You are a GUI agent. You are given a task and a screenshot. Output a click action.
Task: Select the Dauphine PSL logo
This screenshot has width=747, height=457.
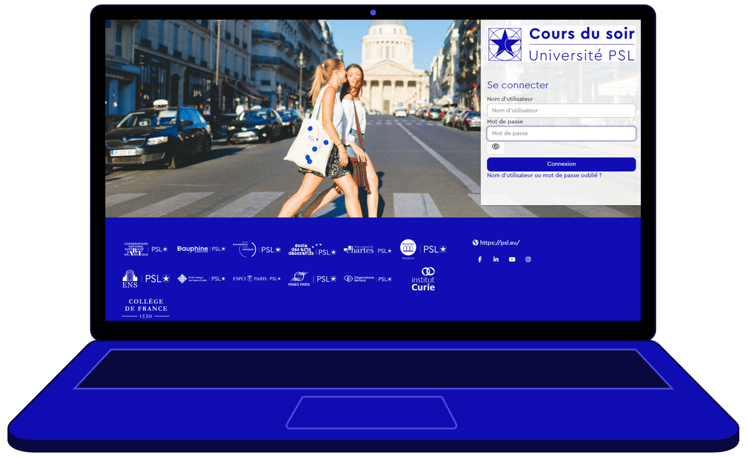(201, 249)
